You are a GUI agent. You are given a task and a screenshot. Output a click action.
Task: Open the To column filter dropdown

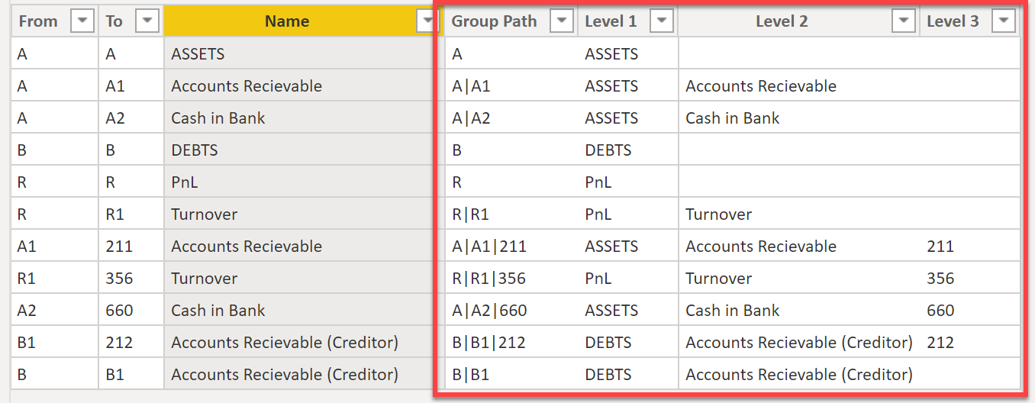[x=147, y=21]
